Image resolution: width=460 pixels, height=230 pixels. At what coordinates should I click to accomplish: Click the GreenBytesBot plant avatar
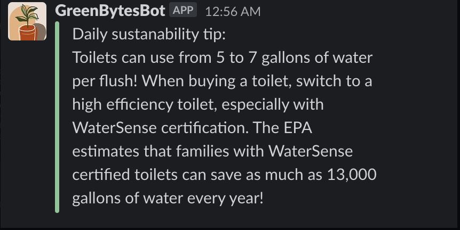27,22
